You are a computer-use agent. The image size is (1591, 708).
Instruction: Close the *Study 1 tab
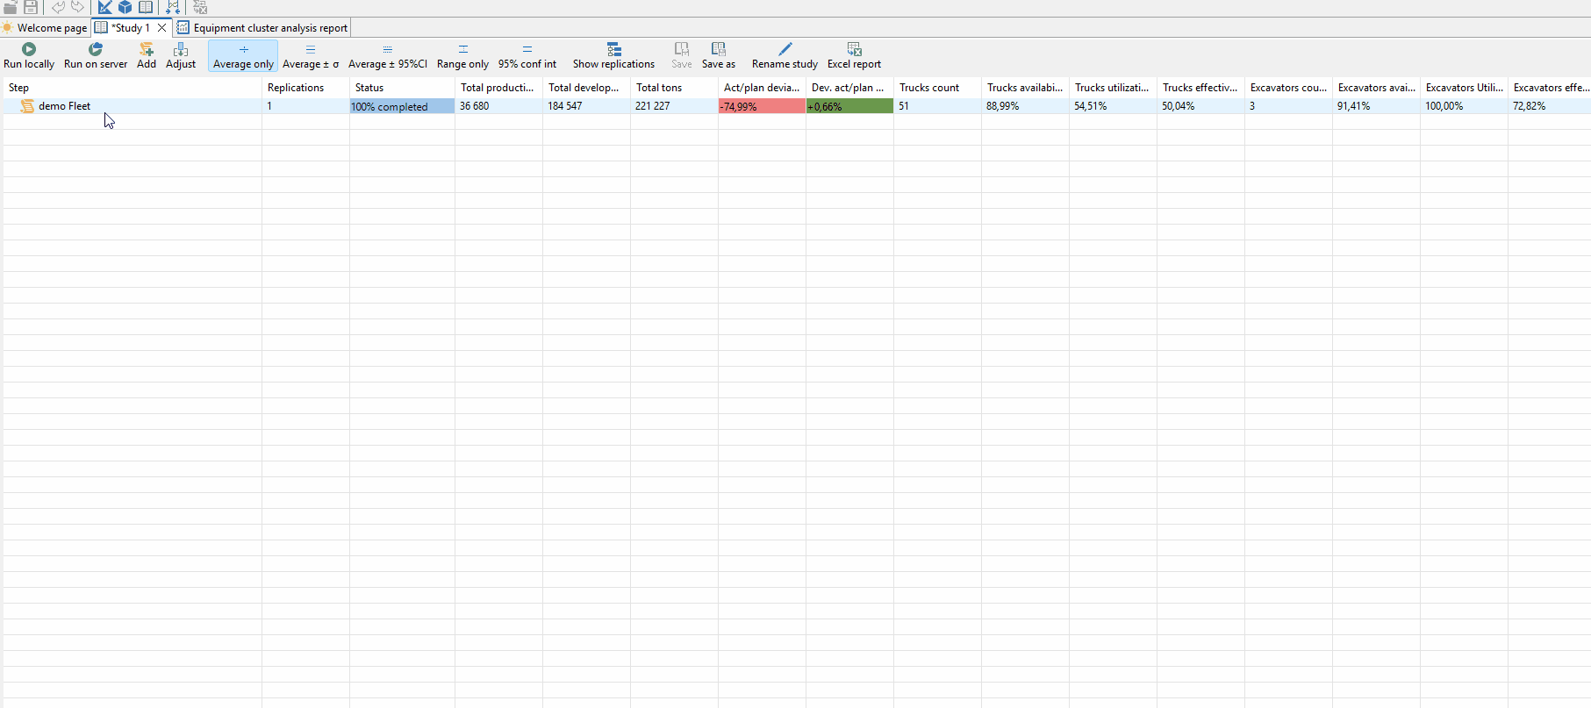(162, 28)
